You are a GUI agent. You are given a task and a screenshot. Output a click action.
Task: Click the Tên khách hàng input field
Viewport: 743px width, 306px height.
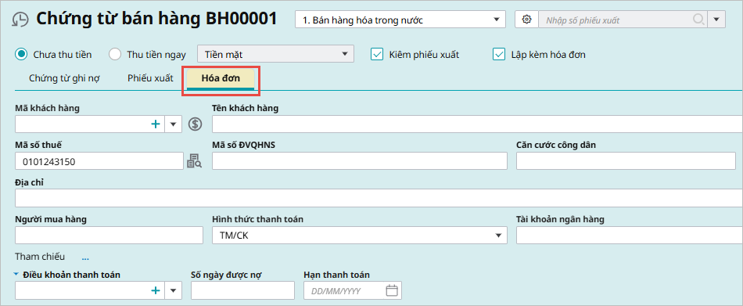477,124
